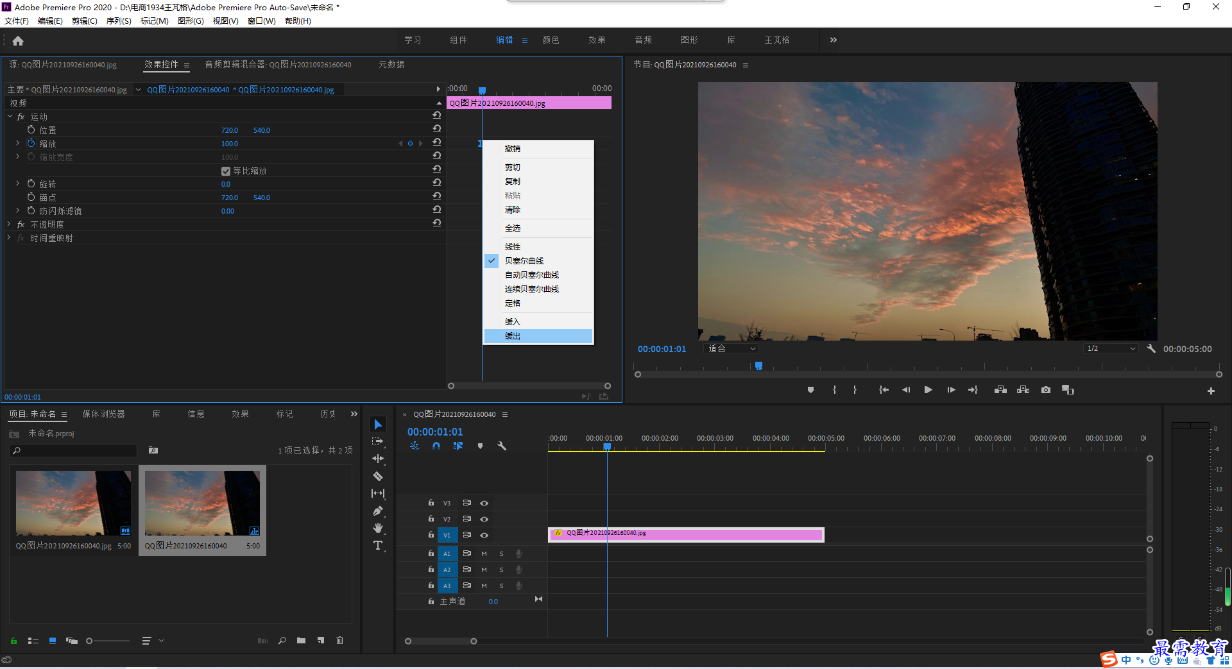Screen dimensions: 1232x669
Task: Select Linear interpolation in context menu
Action: tap(538, 247)
